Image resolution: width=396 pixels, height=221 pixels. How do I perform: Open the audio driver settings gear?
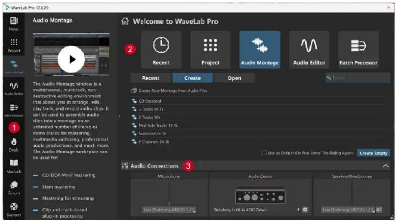click(x=305, y=210)
